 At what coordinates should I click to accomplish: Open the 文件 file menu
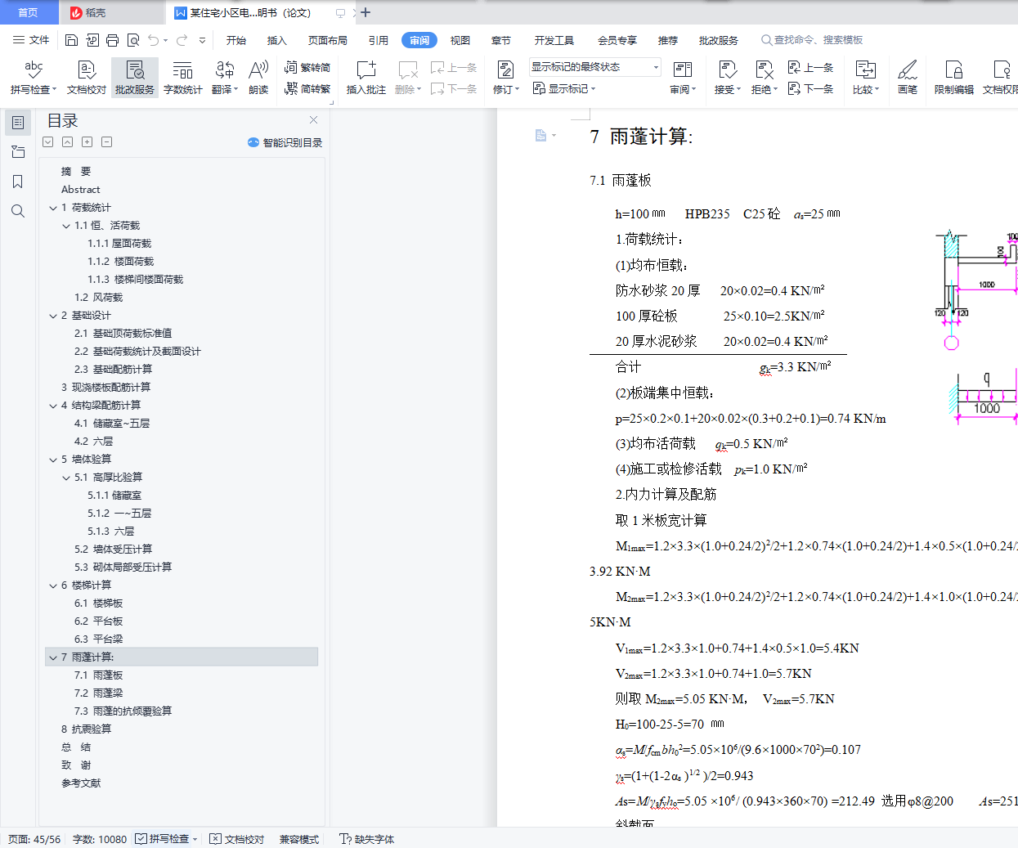tap(31, 40)
